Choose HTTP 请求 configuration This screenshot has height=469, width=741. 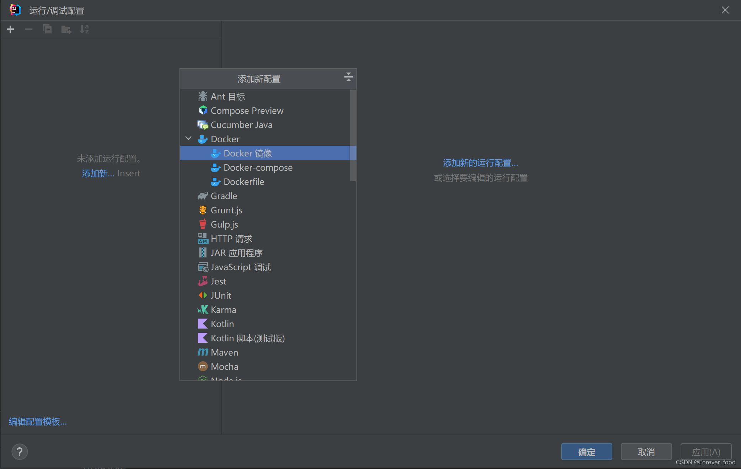click(x=265, y=239)
